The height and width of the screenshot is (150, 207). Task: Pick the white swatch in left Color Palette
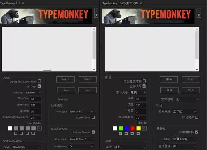tap(10, 128)
